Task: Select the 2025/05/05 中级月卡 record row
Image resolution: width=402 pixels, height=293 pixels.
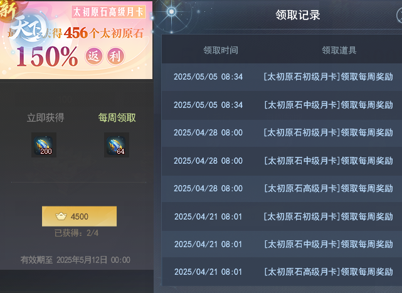Action: pyautogui.click(x=282, y=105)
